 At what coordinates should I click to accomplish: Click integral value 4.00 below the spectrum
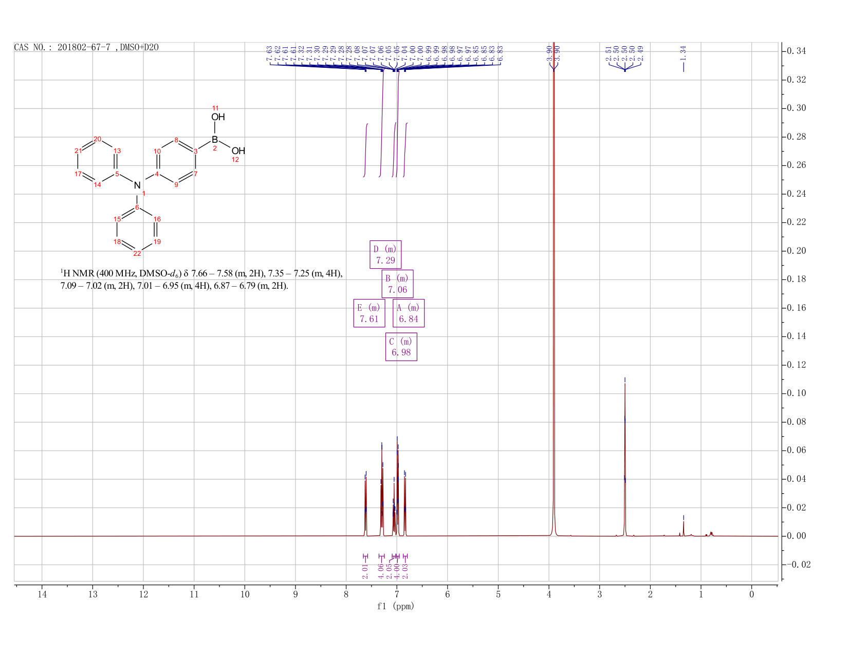pyautogui.click(x=397, y=571)
